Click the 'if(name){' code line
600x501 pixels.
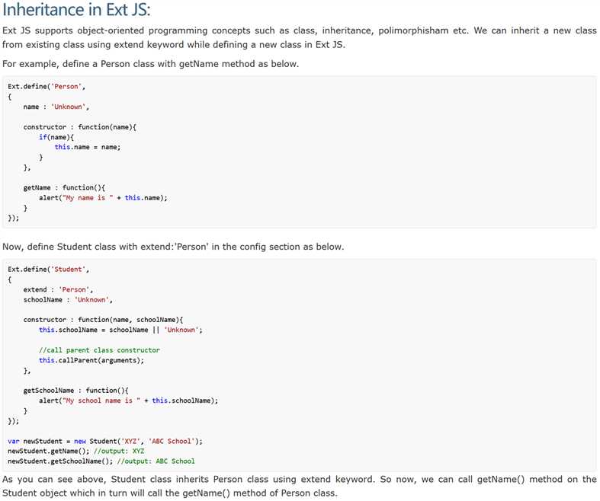[x=56, y=137]
